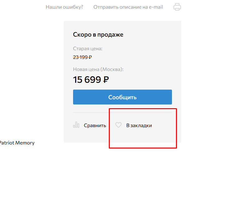Click the "Сравнить" text label
Screen dimensions: 236x204
click(x=95, y=126)
